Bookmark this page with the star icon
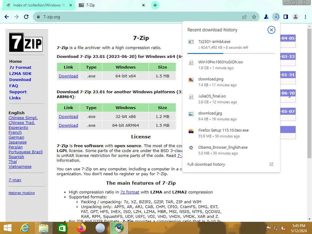The image size is (312, 234). [254, 17]
